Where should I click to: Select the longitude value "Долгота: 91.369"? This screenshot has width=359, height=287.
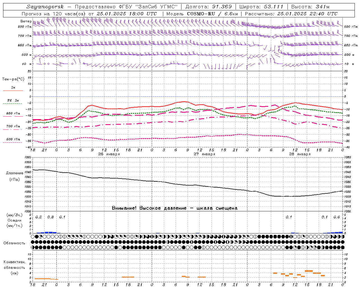click(209, 7)
